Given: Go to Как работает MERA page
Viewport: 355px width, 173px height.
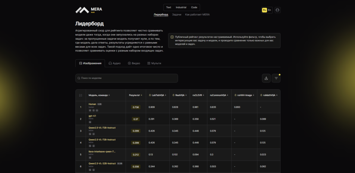Looking at the screenshot, I should pos(197,15).
